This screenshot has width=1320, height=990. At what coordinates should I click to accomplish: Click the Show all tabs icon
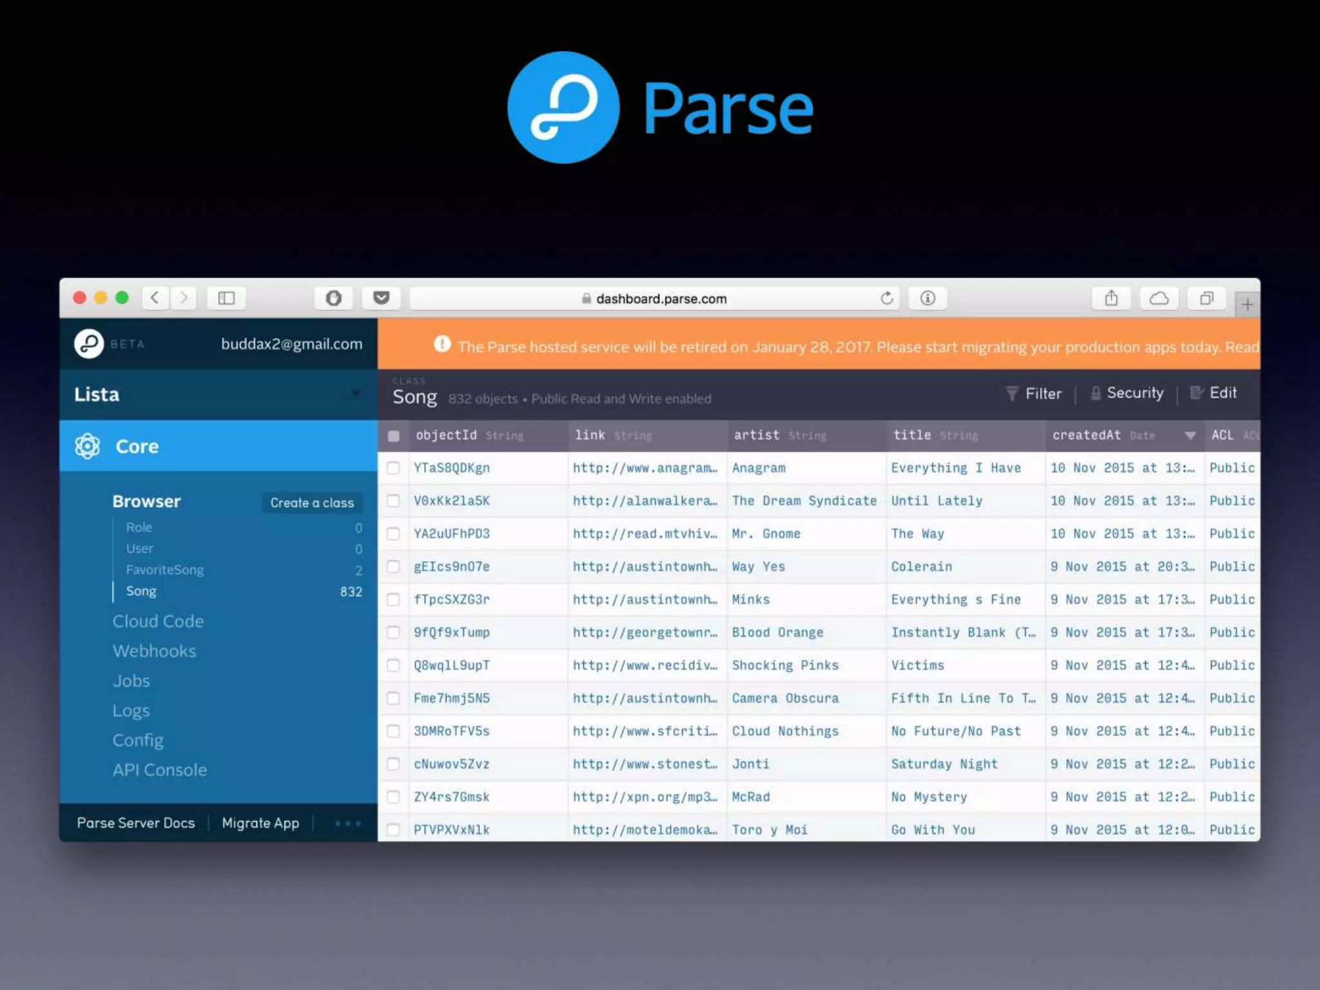pos(1206,298)
